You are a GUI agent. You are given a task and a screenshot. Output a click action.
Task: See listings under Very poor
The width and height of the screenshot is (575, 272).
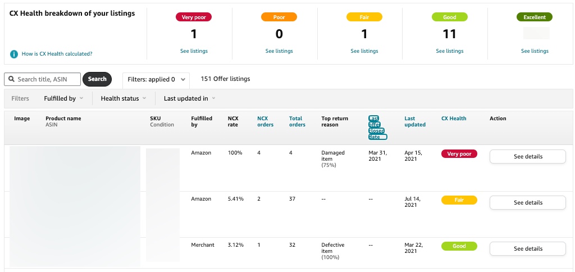(x=194, y=51)
